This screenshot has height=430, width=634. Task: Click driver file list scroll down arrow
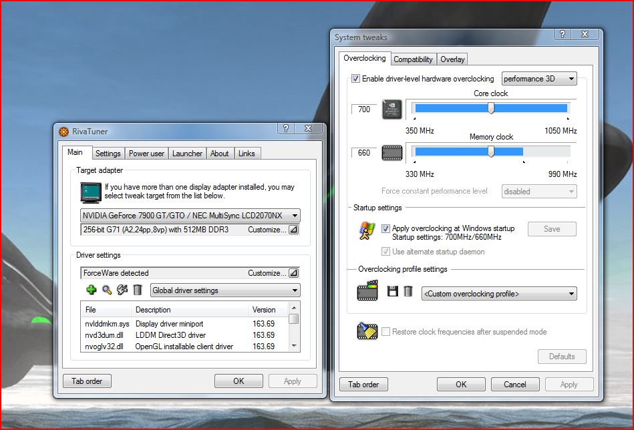(x=294, y=346)
